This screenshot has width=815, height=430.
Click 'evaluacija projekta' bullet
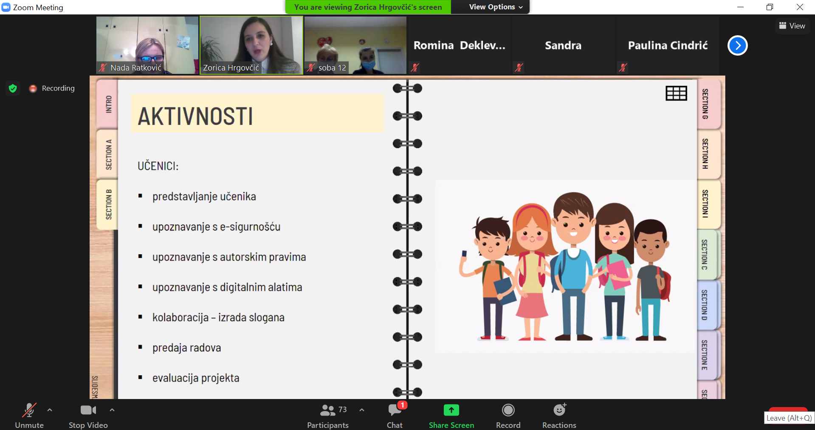(196, 378)
